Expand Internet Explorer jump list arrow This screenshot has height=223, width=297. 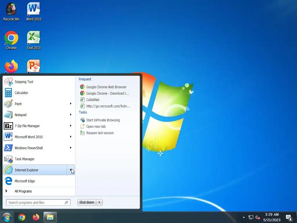pos(71,170)
